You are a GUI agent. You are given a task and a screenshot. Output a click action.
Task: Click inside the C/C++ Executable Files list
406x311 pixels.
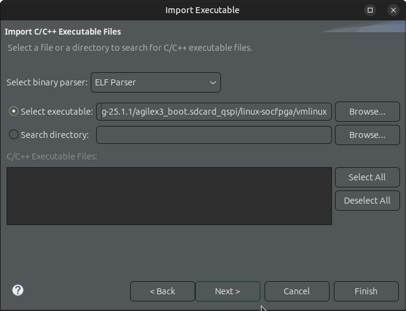click(x=169, y=196)
